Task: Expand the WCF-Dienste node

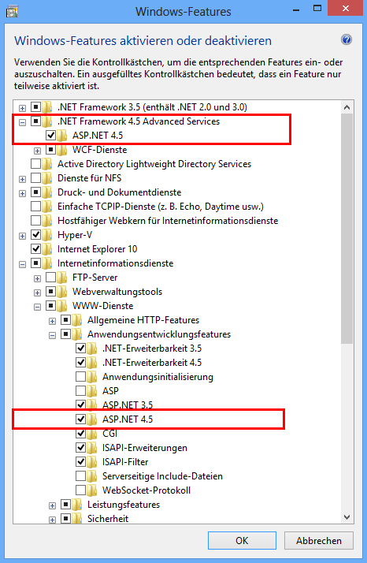Action: click(x=37, y=151)
